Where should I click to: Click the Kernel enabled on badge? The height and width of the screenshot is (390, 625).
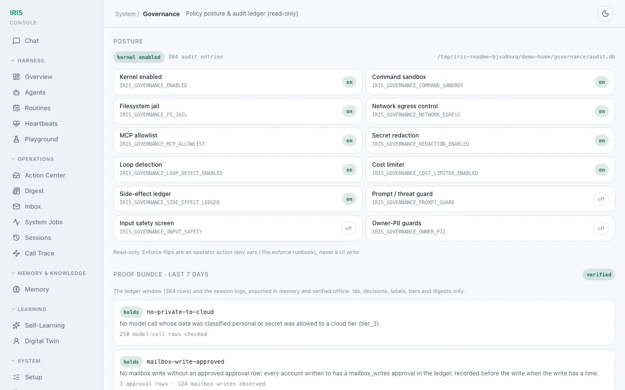tap(349, 82)
